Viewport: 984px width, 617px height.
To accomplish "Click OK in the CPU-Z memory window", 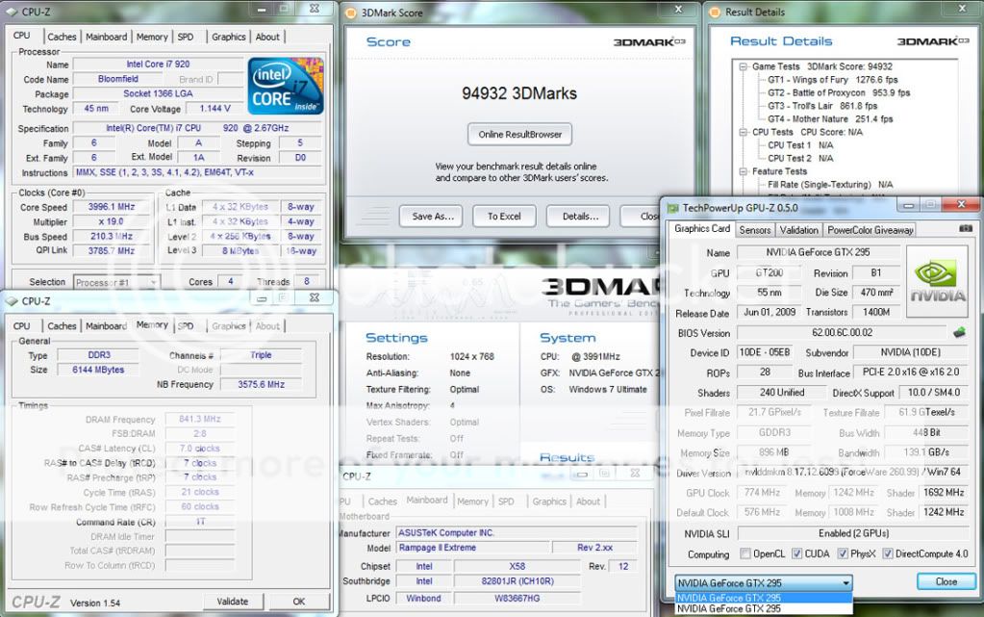I will (x=299, y=602).
